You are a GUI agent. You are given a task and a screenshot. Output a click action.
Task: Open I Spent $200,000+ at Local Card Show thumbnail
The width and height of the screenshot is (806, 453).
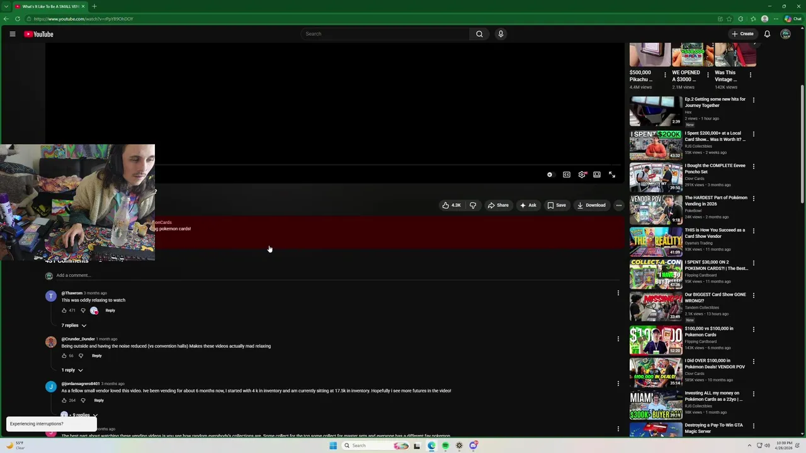(x=656, y=145)
